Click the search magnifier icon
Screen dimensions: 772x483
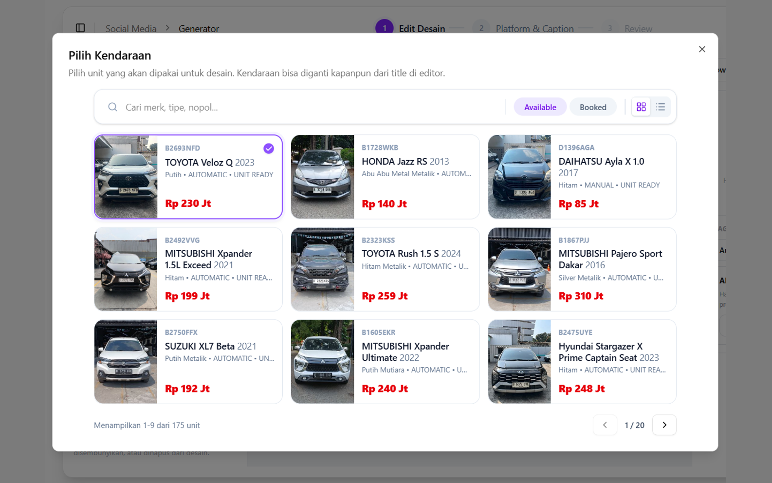pos(112,107)
